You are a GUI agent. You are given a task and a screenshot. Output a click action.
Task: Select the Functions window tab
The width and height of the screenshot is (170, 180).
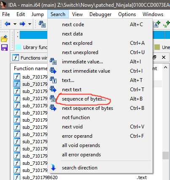click(x=30, y=58)
